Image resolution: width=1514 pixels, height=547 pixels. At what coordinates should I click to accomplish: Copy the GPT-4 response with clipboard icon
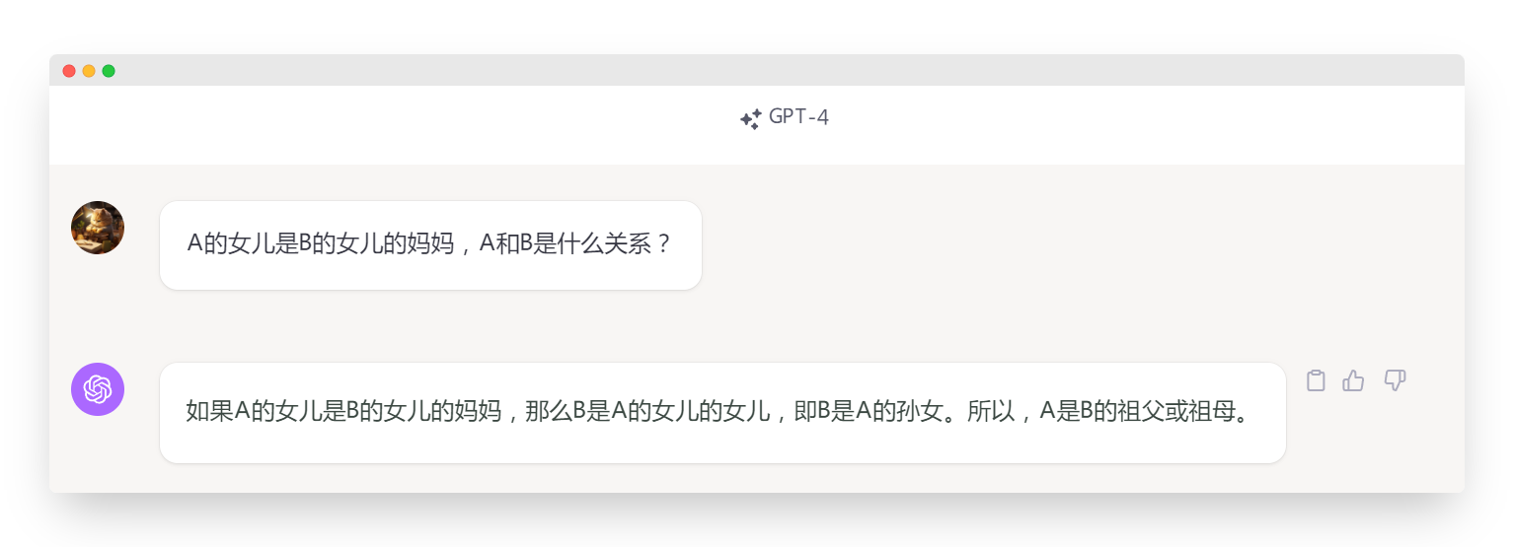tap(1315, 380)
